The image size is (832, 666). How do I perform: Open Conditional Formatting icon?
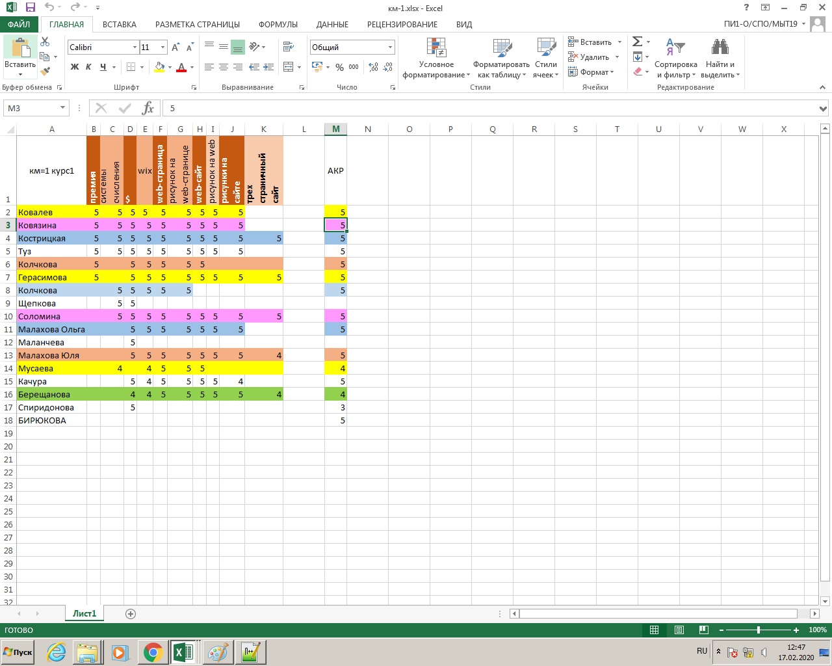coord(436,47)
